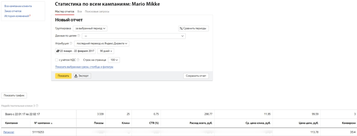
Task: Click the Показать график button
Action: coord(14,95)
